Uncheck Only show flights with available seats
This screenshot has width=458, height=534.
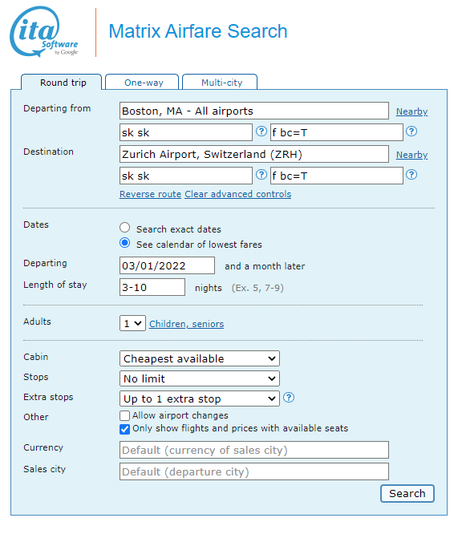(x=124, y=429)
